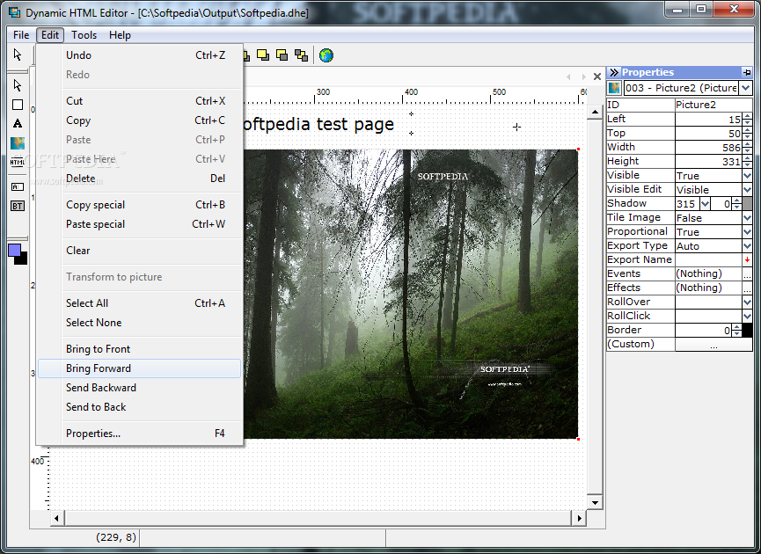The width and height of the screenshot is (761, 554).
Task: Click the picture icon beside the object selector
Action: coord(614,88)
